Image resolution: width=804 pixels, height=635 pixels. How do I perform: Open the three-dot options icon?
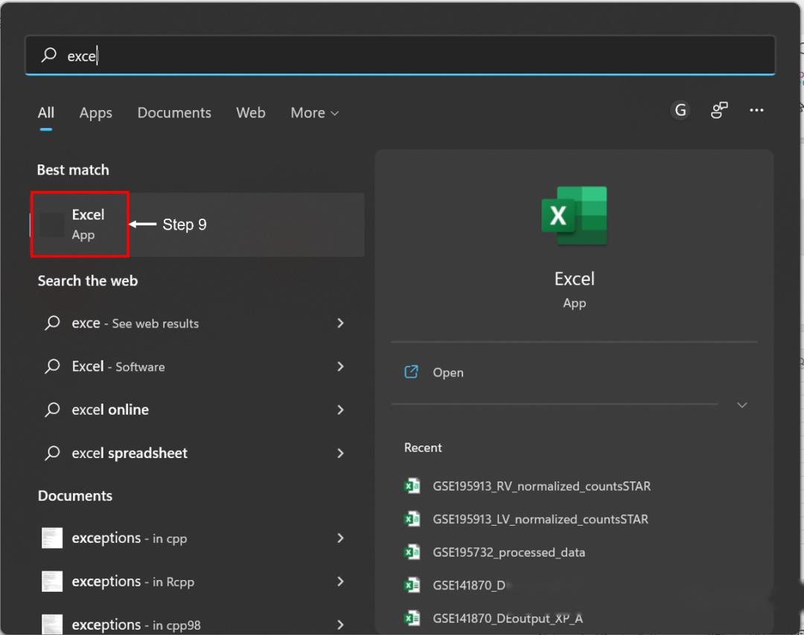point(756,110)
